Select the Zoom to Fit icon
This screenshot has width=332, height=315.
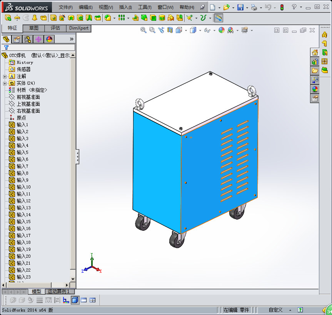143,30
